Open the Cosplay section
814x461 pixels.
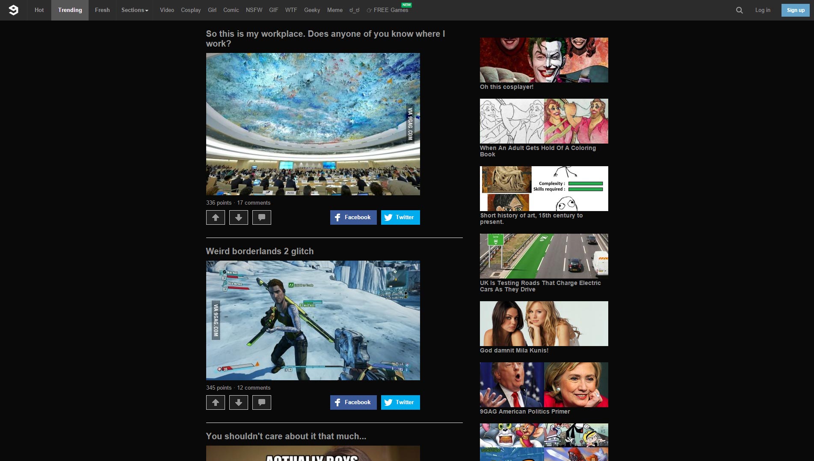pos(191,10)
